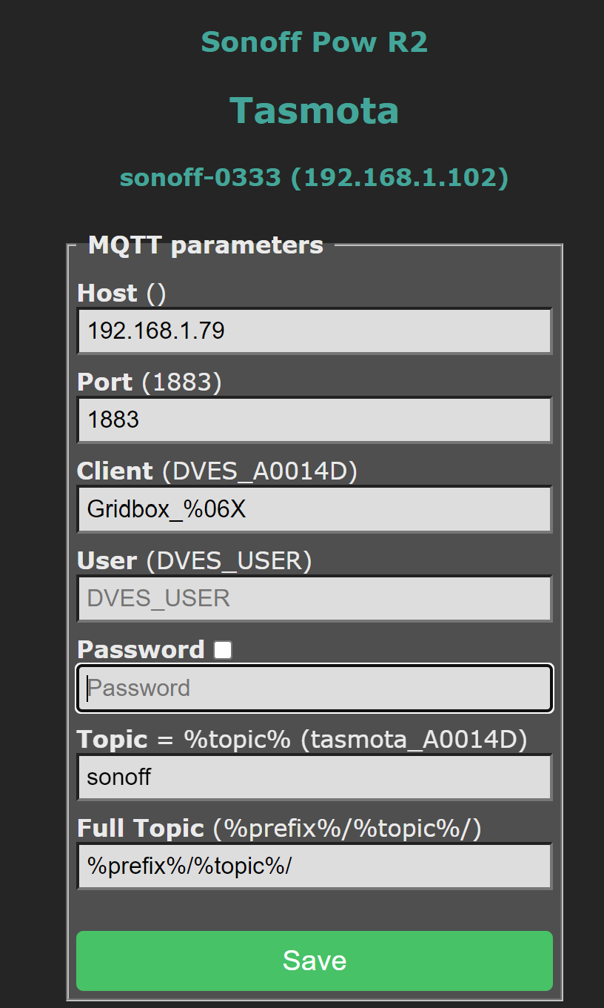The image size is (604, 1008).
Task: Focus the Port field containing 1883
Action: coord(314,420)
